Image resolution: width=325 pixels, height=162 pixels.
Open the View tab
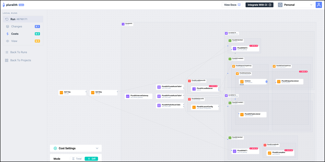pos(23,41)
